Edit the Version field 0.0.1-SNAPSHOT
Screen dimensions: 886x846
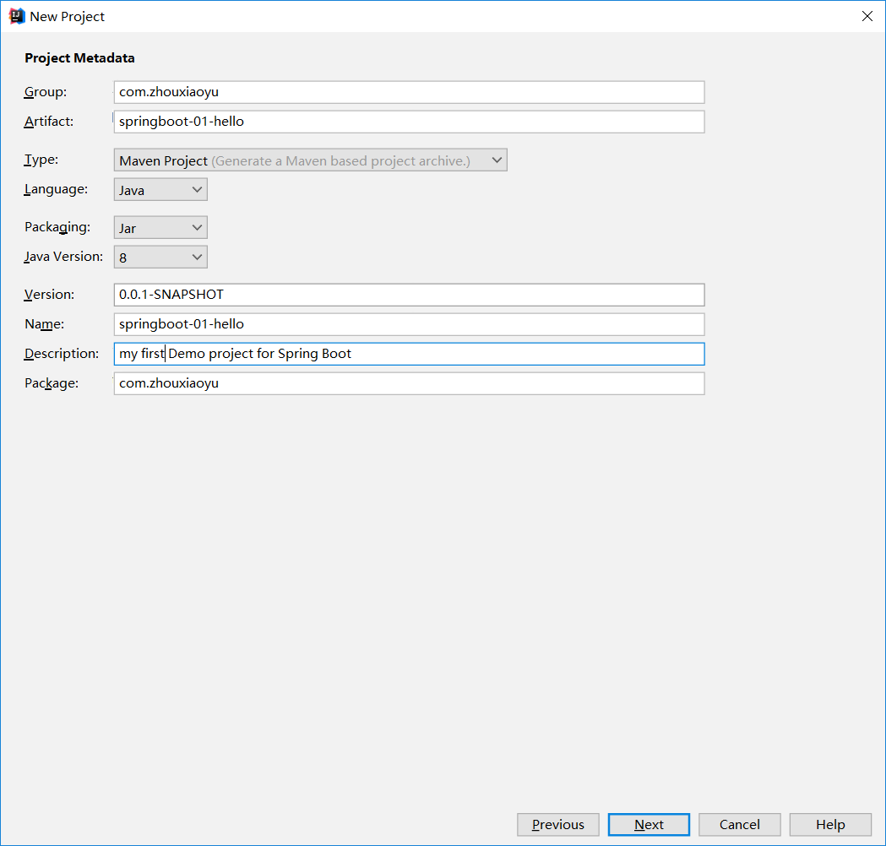pos(409,295)
